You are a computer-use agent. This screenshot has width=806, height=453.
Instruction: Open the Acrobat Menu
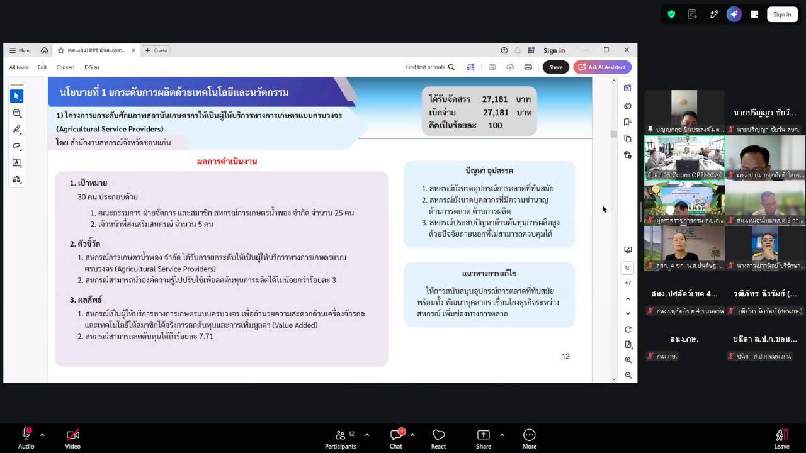click(20, 50)
